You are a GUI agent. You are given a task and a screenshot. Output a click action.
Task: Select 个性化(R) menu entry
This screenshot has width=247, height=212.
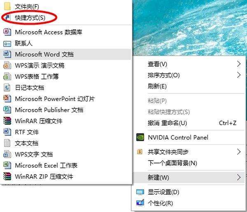tap(160, 203)
